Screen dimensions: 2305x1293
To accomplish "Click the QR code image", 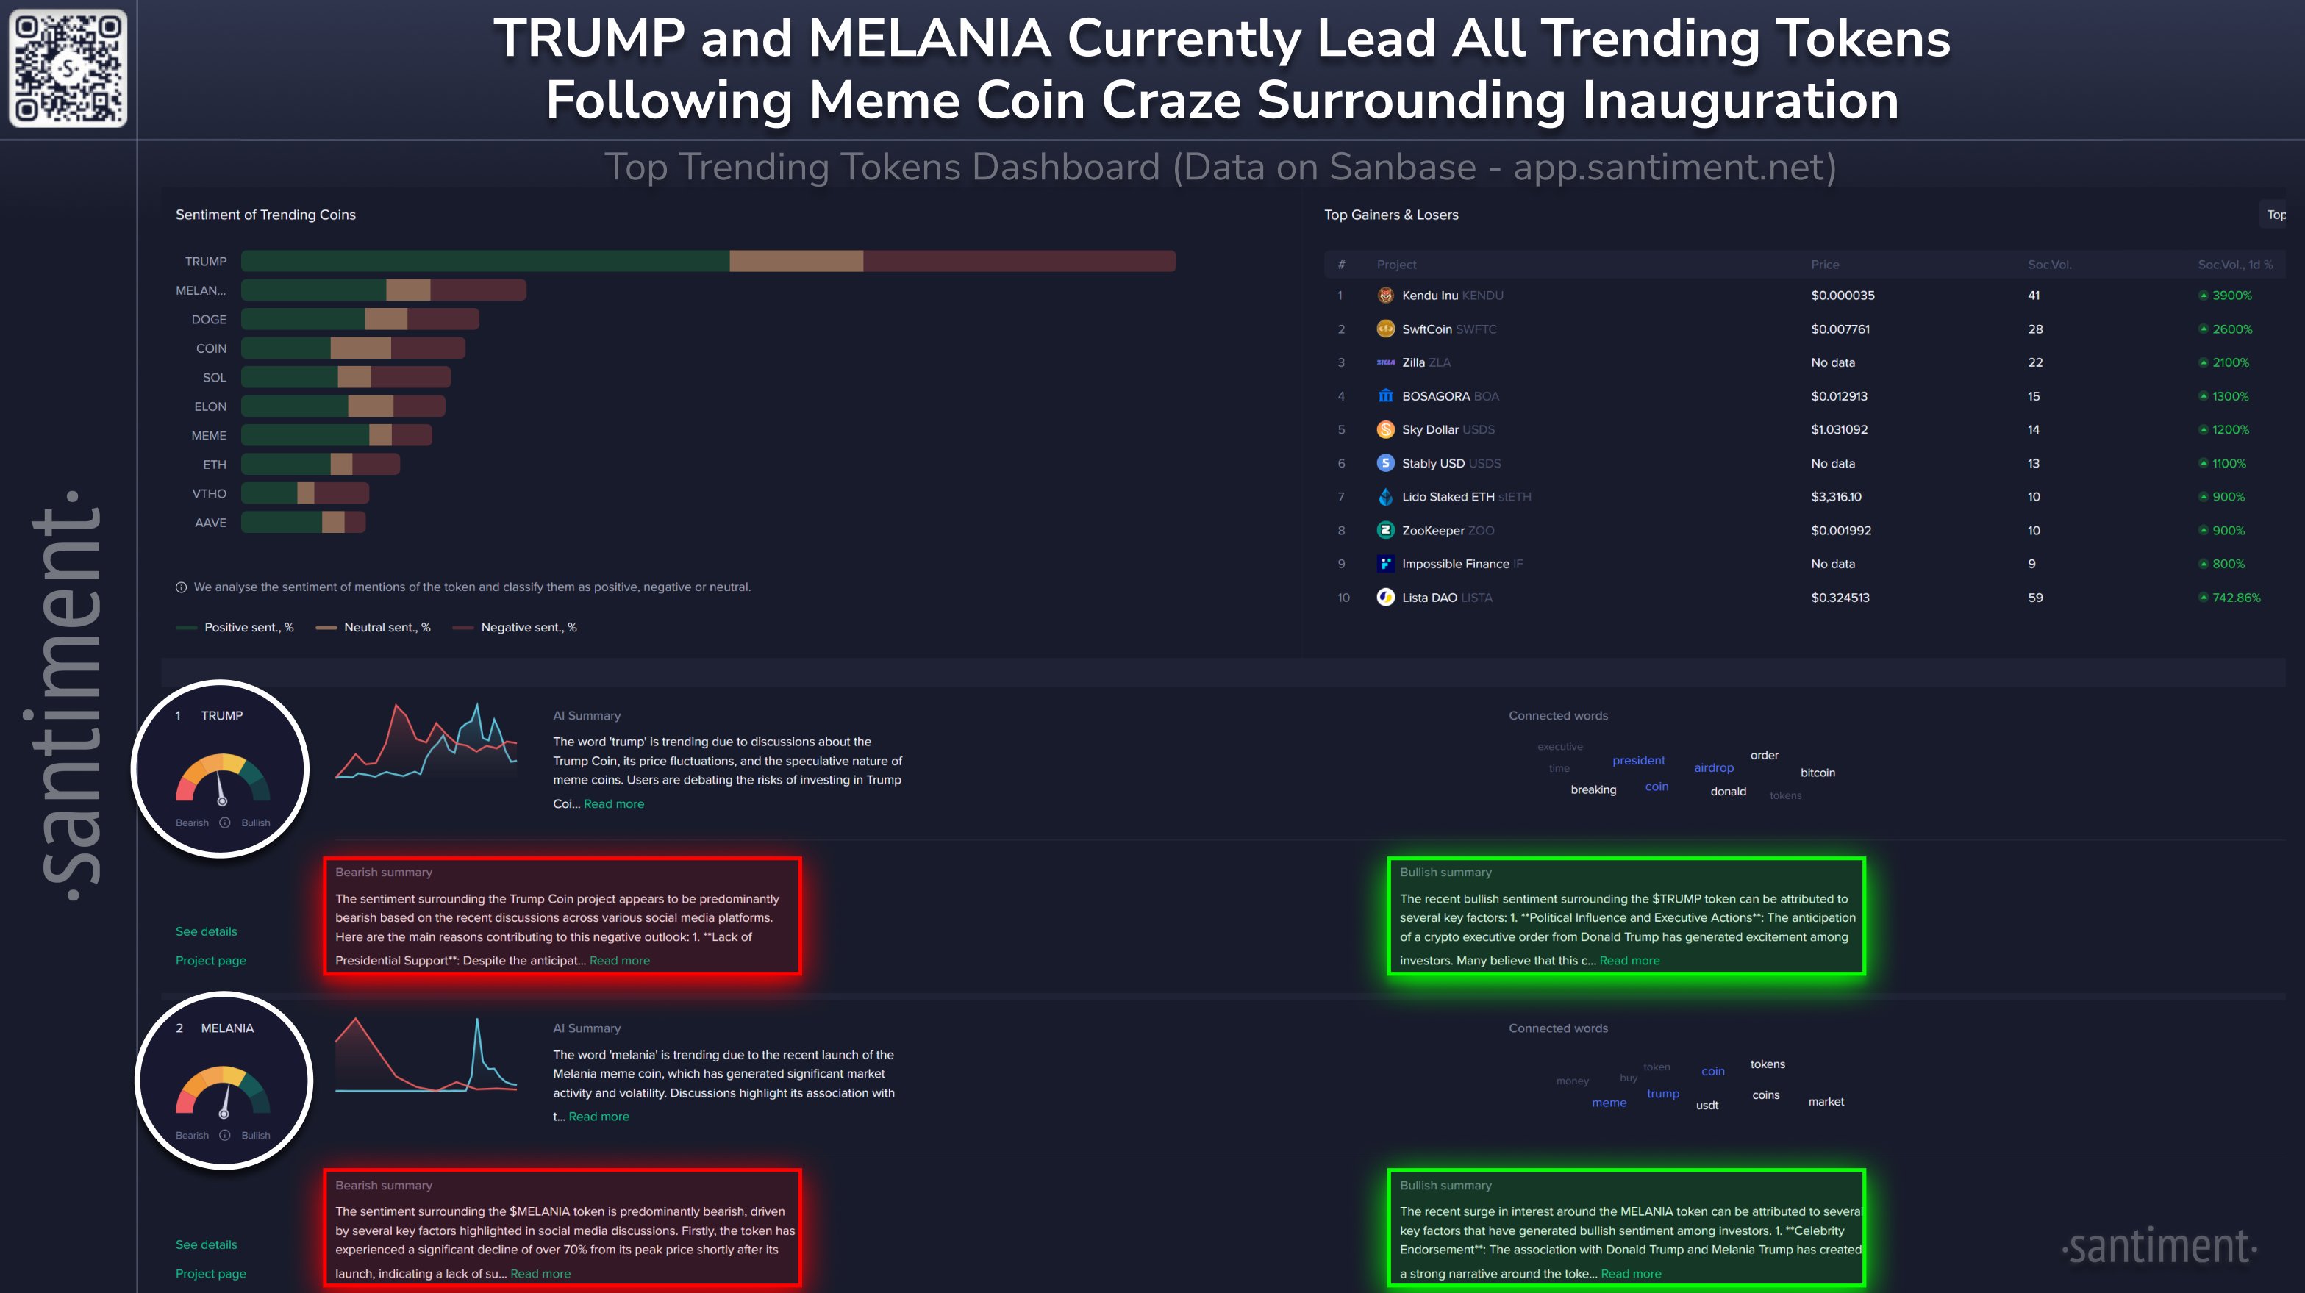I will [68, 68].
